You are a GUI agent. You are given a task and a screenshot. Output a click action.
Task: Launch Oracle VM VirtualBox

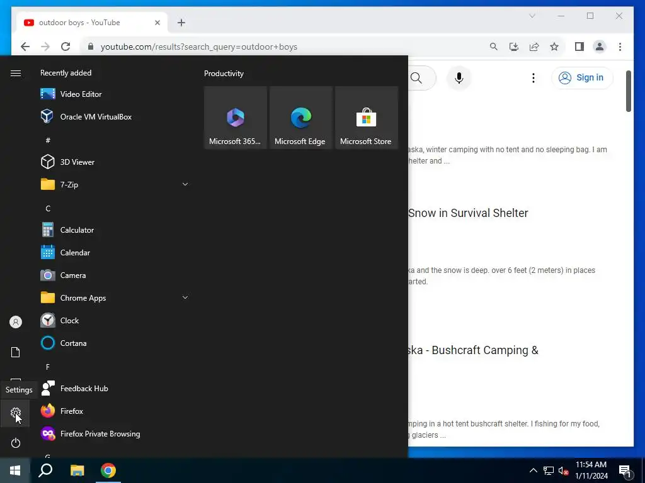pyautogui.click(x=115, y=116)
